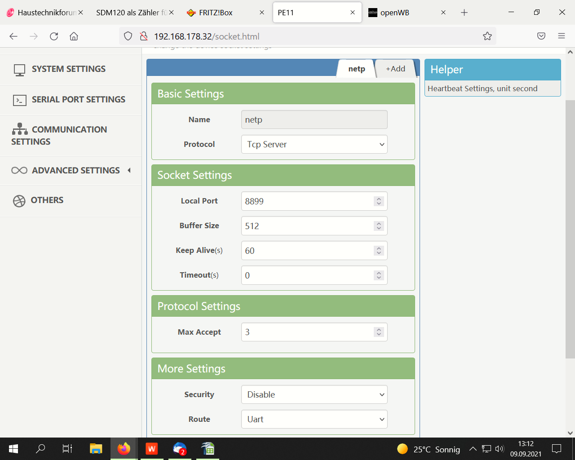Screen dimensions: 575x460
Task: Click the Local Port field
Action: pyautogui.click(x=314, y=201)
